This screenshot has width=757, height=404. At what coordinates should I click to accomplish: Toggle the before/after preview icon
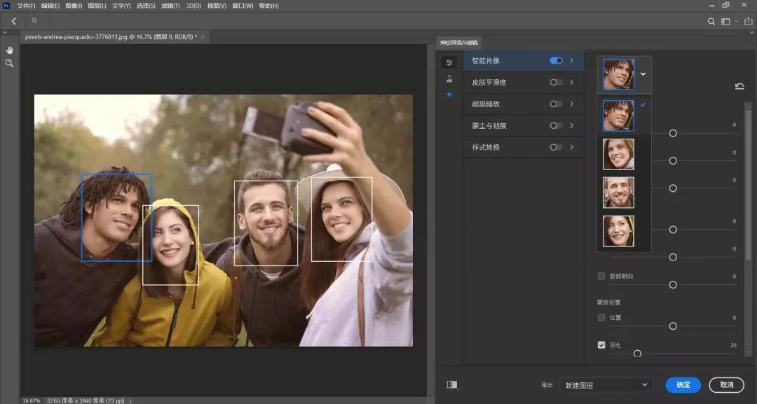(452, 384)
